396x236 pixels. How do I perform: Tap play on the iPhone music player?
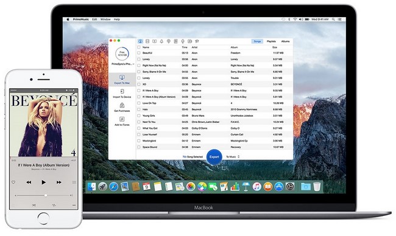(43, 182)
